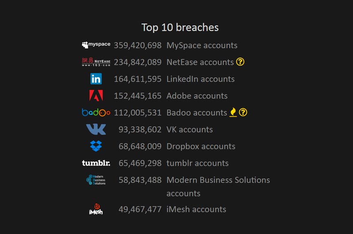This screenshot has width=353, height=234.
Task: Open the iMesh logo icon
Action: (96, 209)
